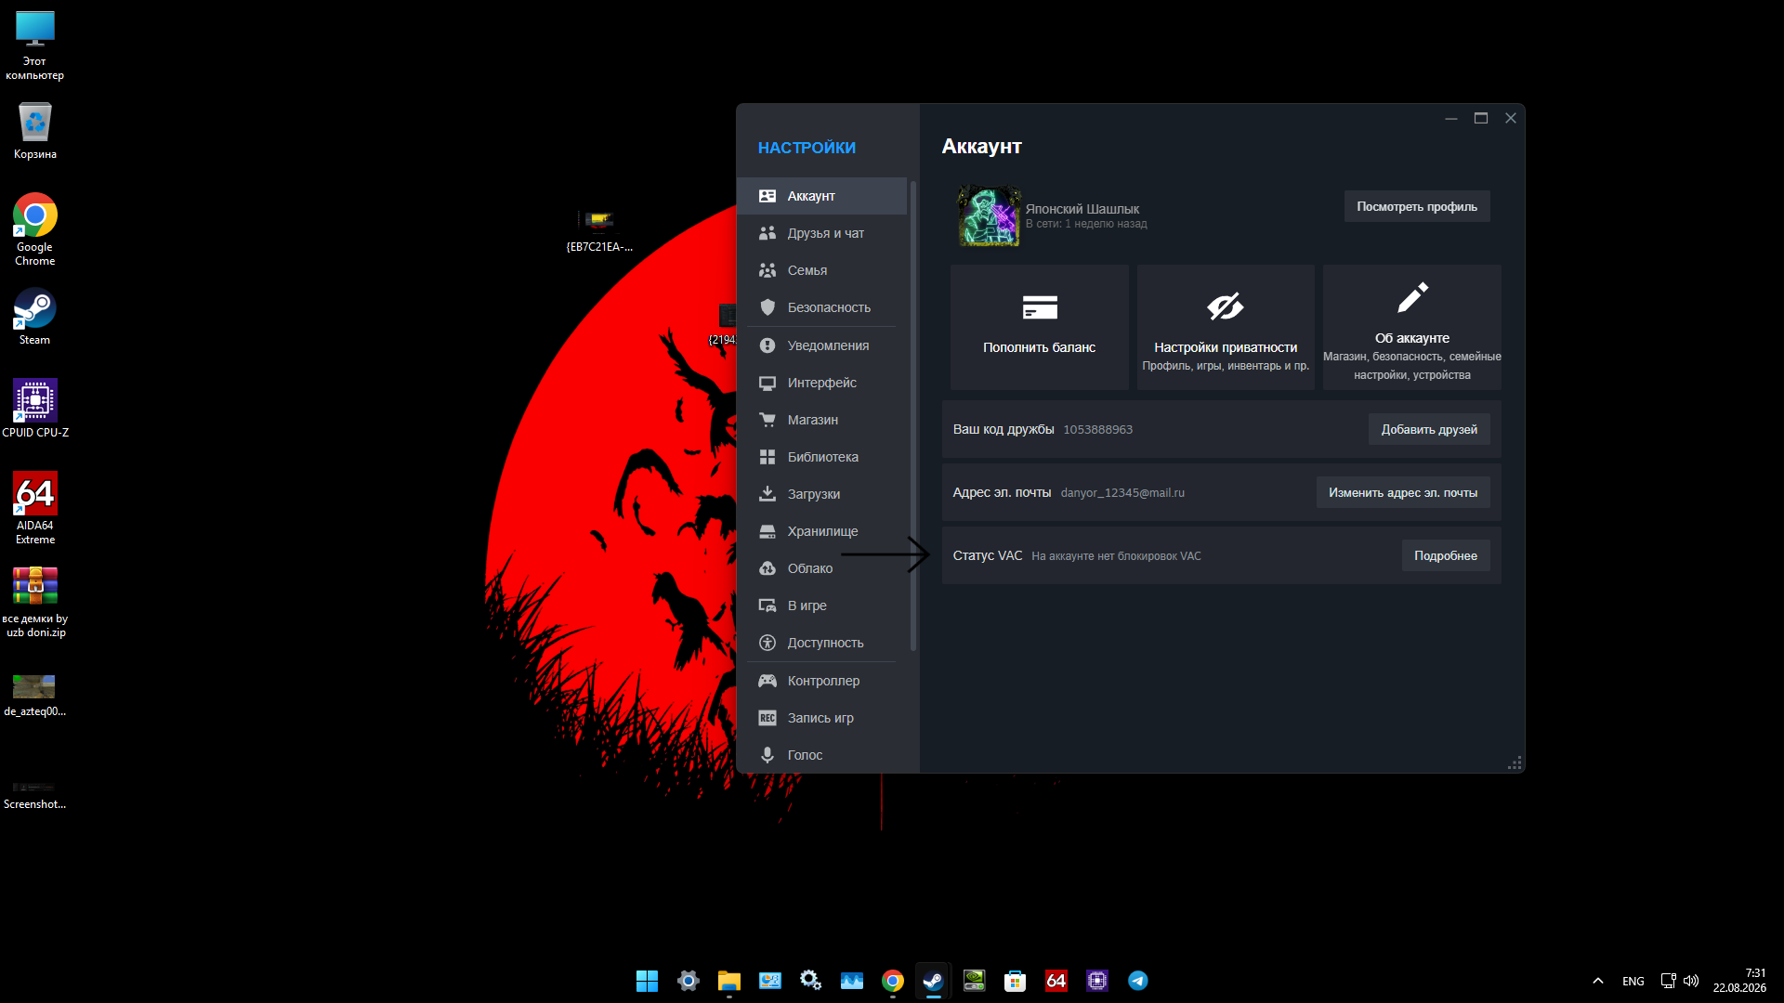Switch to the Интерфейс tab

821,383
